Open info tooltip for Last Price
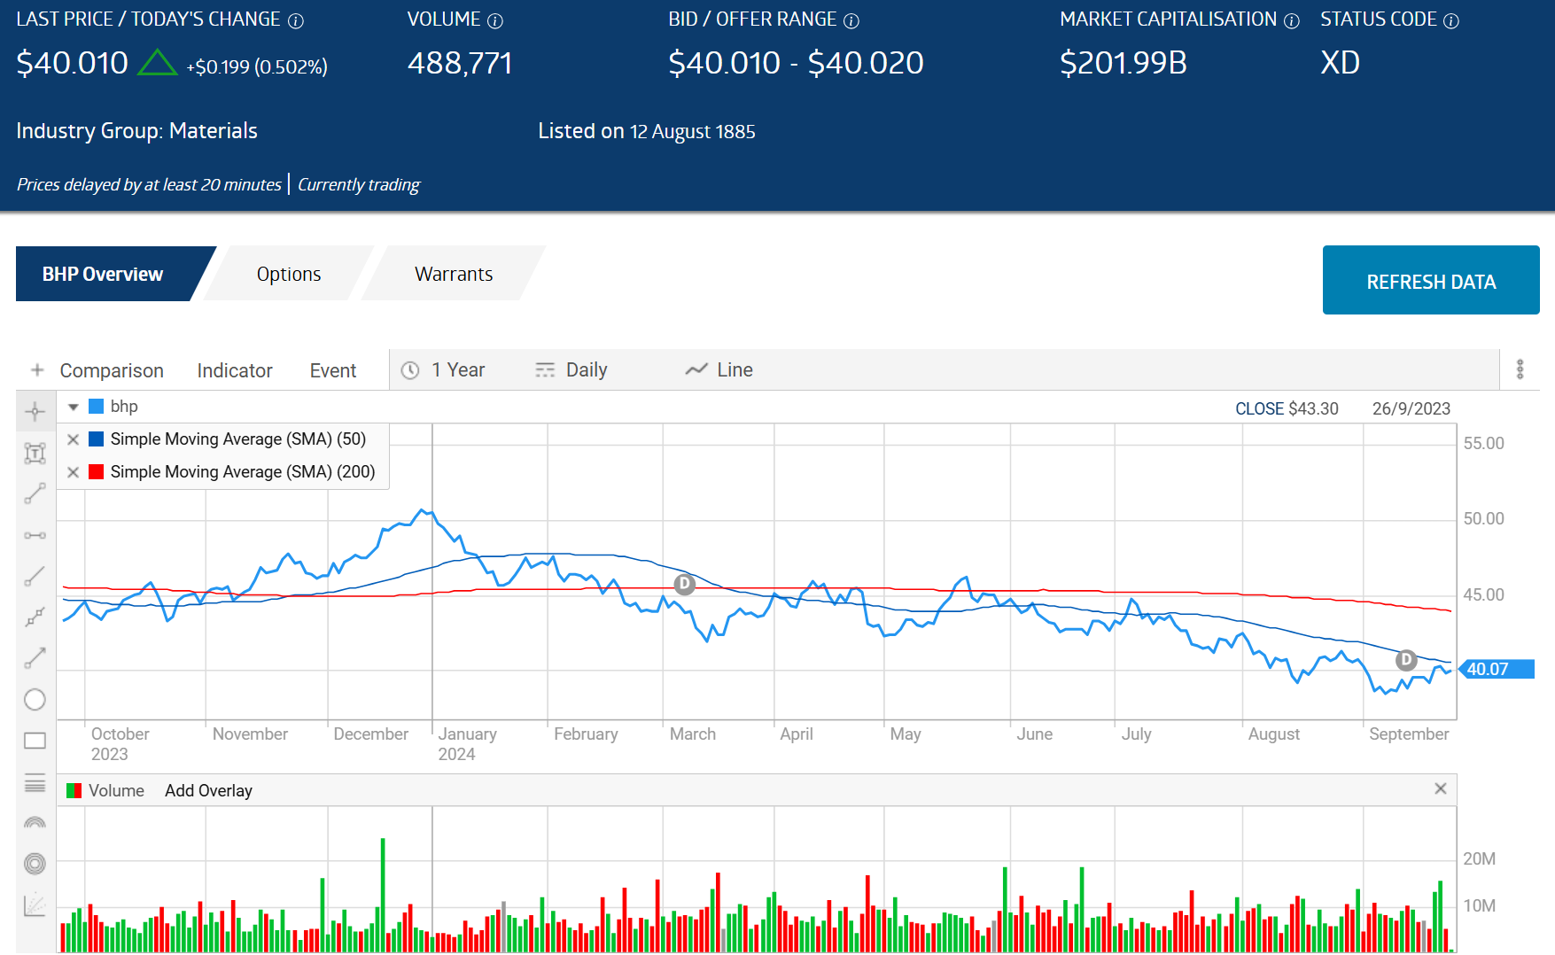The image size is (1555, 955). 296,21
